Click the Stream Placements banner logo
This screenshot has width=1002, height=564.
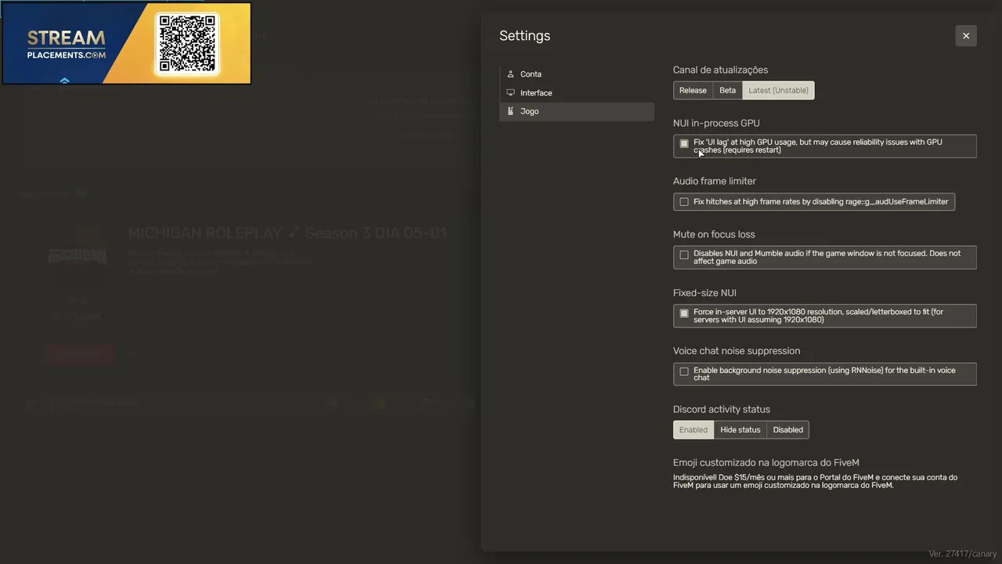click(x=67, y=44)
